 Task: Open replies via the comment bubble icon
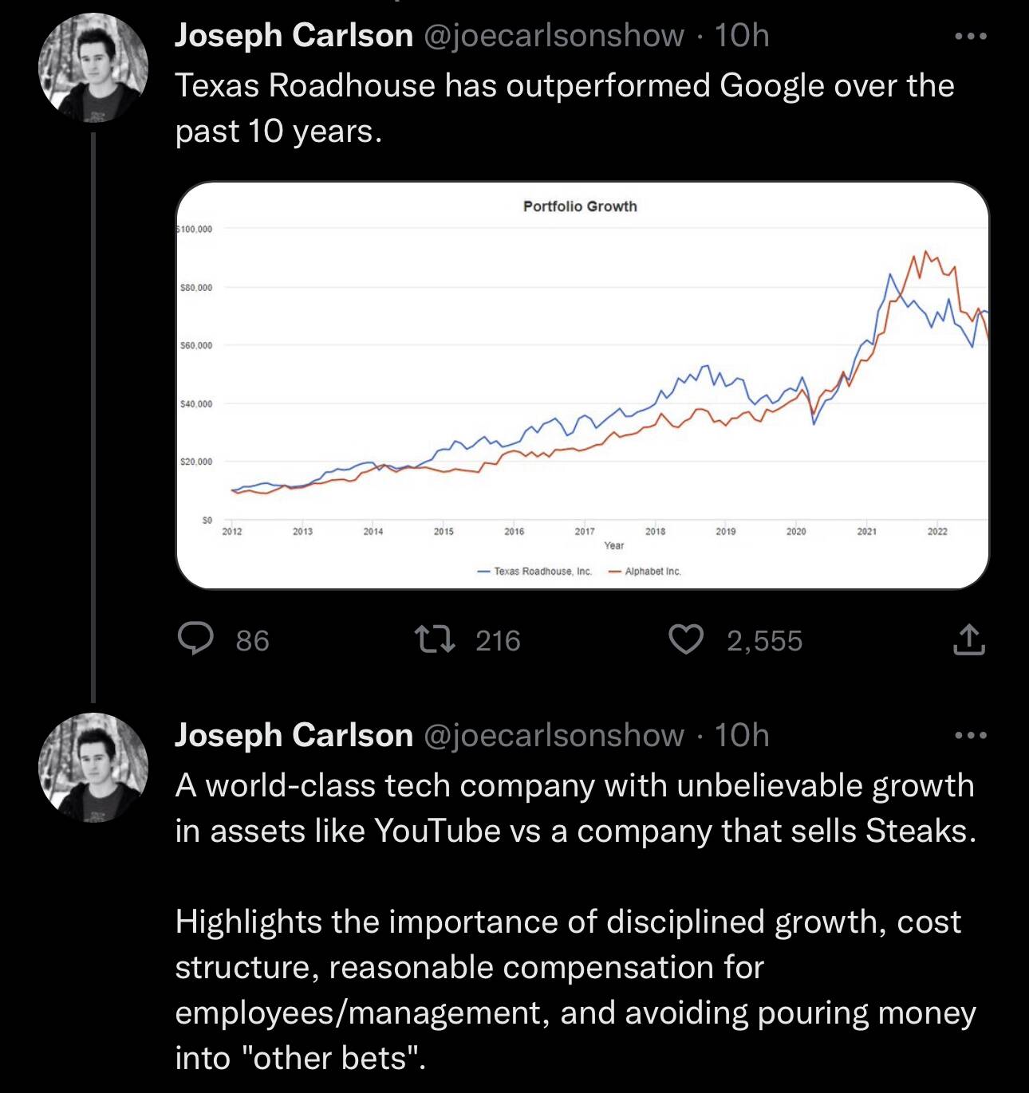(195, 639)
